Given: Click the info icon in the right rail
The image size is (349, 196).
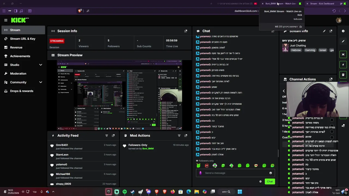Looking at the screenshot, I should pyautogui.click(x=343, y=31).
